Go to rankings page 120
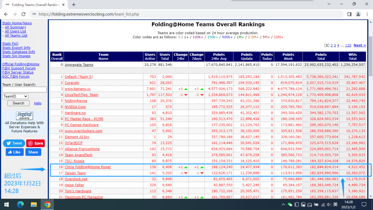The image size is (373, 210). coord(348,45)
